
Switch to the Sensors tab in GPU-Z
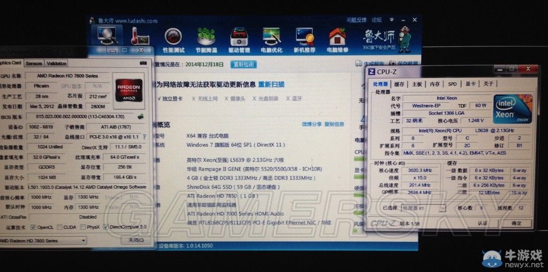(34, 63)
